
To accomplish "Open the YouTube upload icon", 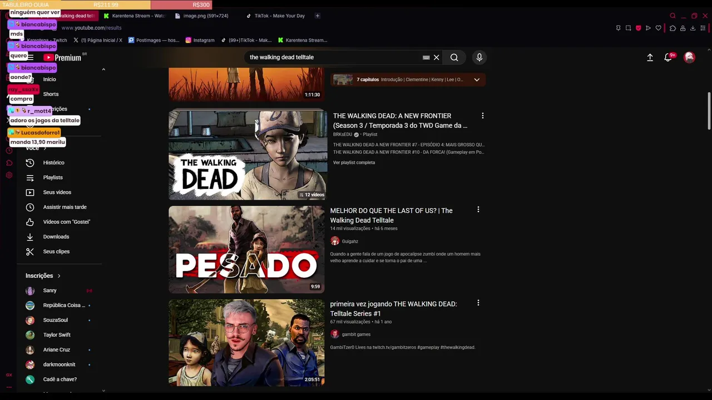I will pyautogui.click(x=650, y=57).
